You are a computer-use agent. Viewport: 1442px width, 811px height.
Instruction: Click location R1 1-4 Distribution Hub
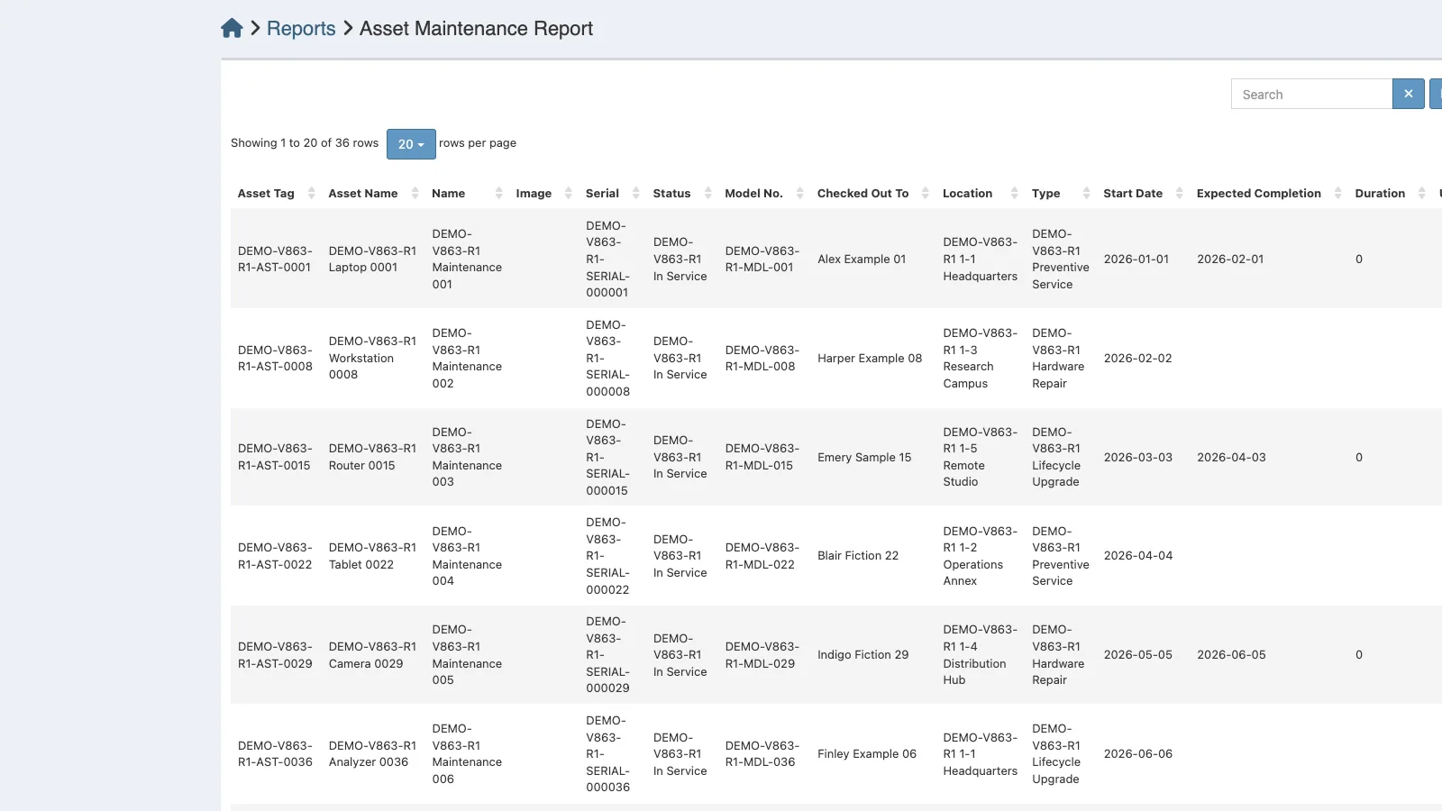coord(980,655)
